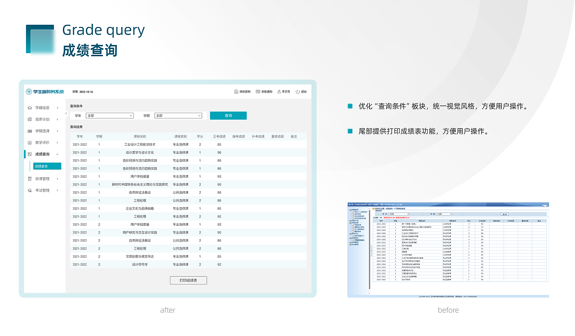Click the 退出 power icon
This screenshot has height=336, width=575.
pos(297,92)
